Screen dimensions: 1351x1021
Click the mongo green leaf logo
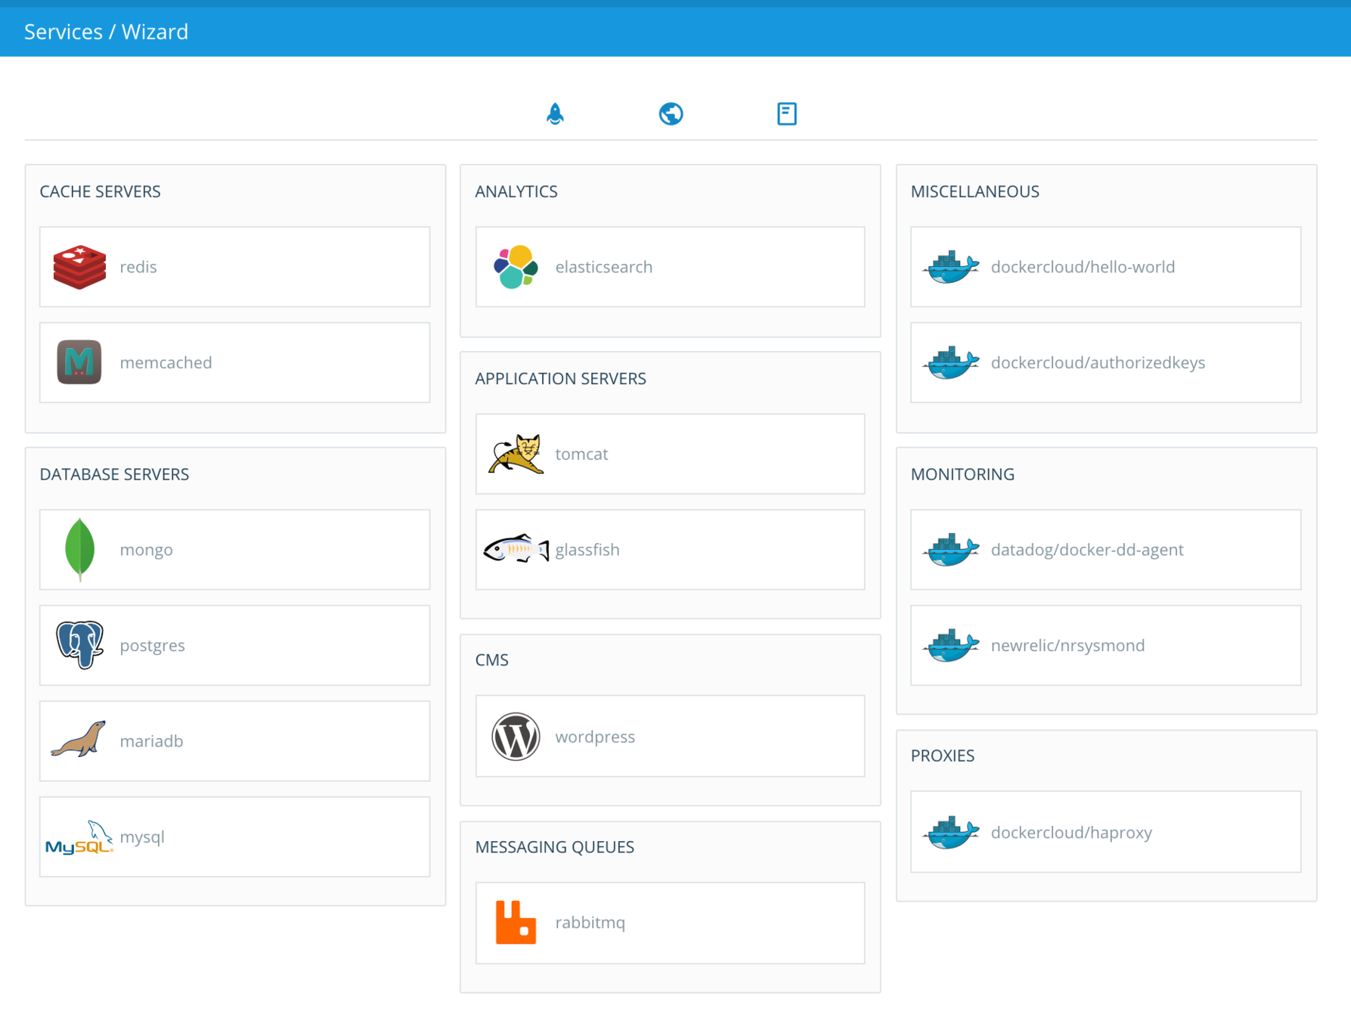(x=79, y=550)
